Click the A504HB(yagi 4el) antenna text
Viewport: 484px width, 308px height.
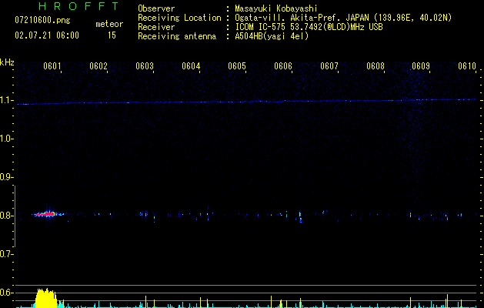pyautogui.click(x=272, y=36)
